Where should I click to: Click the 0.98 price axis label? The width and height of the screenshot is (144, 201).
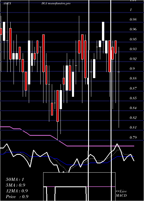[x=133, y=20]
